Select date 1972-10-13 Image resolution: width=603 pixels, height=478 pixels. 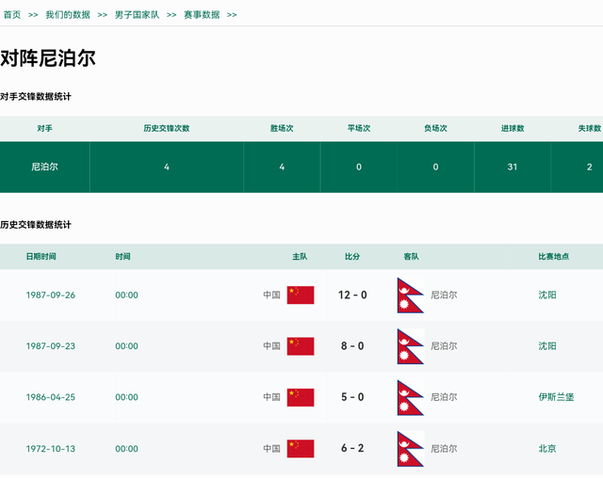[x=51, y=449]
